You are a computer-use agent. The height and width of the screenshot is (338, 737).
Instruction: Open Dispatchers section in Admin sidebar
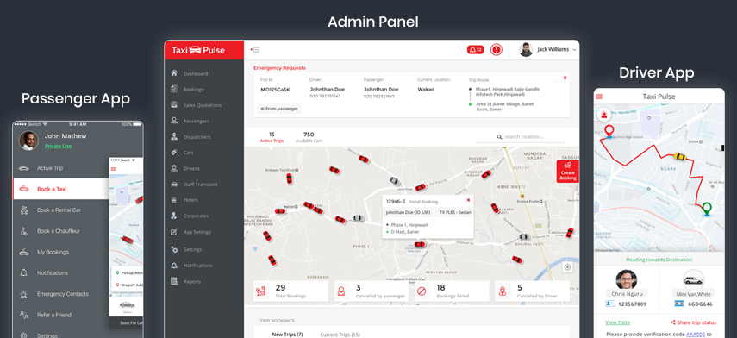click(x=197, y=137)
